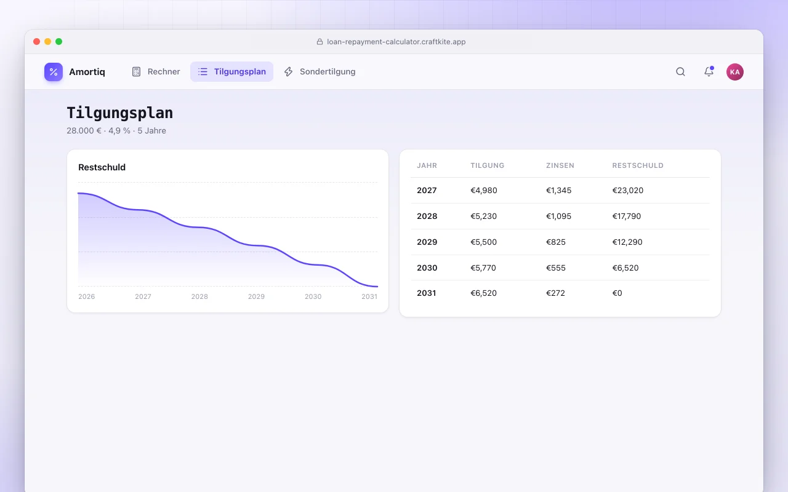This screenshot has width=788, height=492.
Task: Click the list icon beside Tilgungsplan
Action: click(203, 72)
